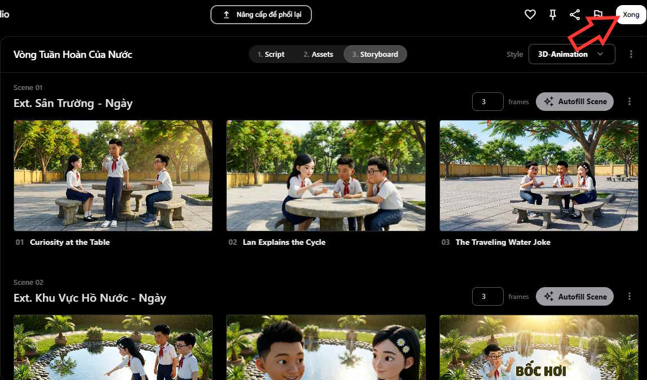
Task: Click the Scene 02 label
Action: [28, 282]
